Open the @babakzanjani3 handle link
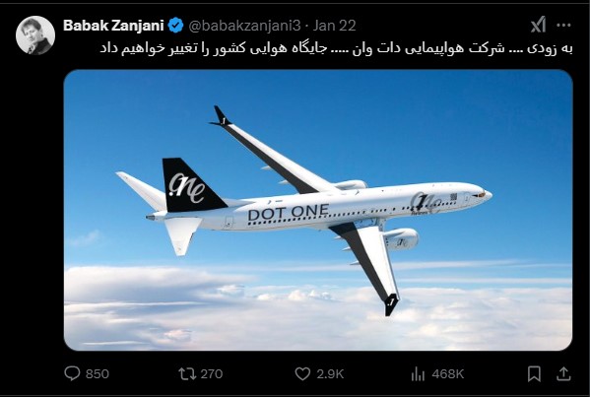Image resolution: width=590 pixels, height=397 pixels. pyautogui.click(x=244, y=26)
